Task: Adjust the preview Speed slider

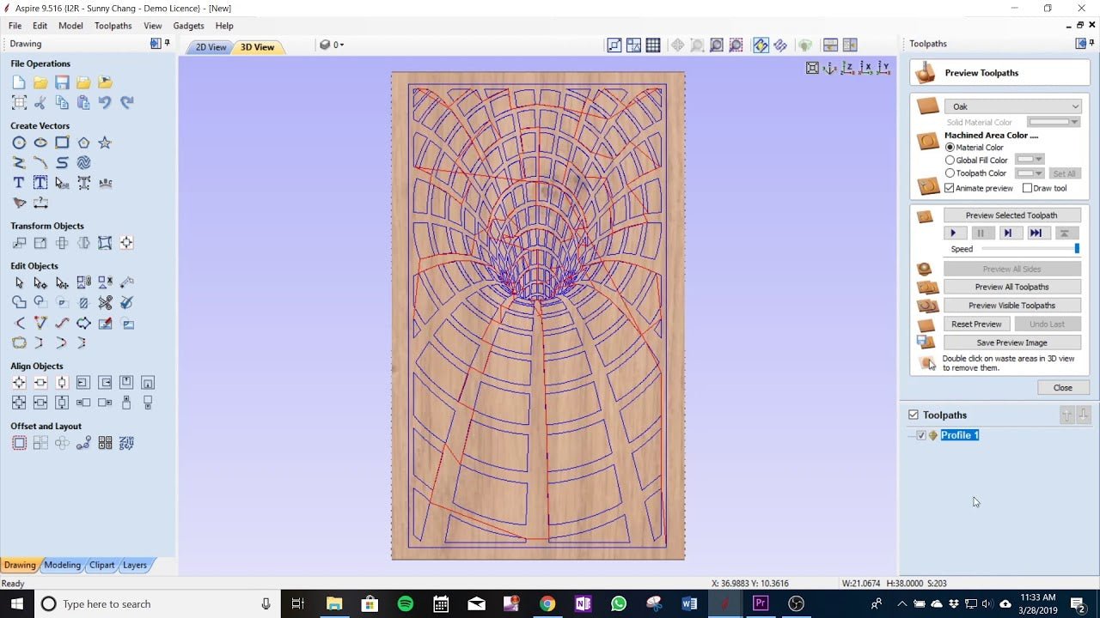Action: (x=1077, y=248)
